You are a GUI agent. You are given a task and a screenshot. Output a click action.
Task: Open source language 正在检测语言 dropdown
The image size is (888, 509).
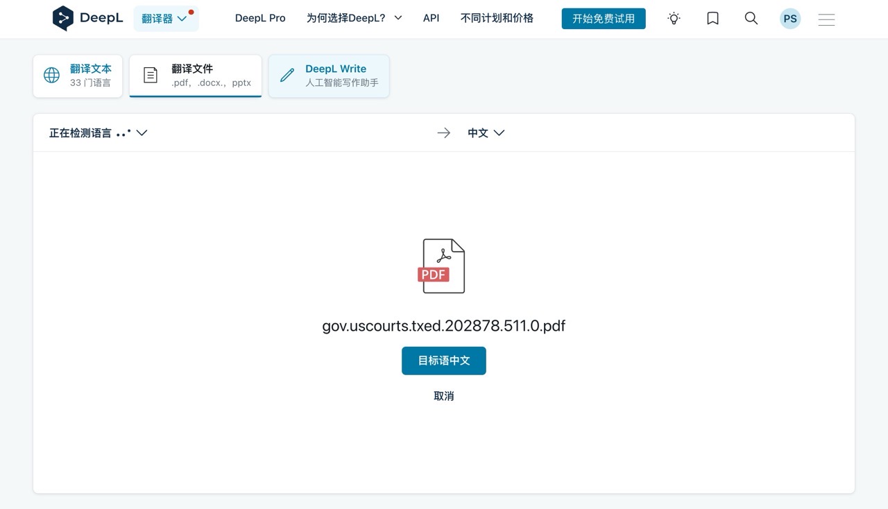(x=98, y=132)
